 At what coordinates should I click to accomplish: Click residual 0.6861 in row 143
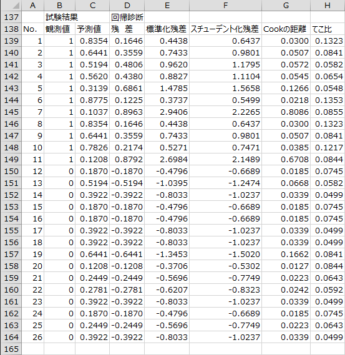click(127, 88)
